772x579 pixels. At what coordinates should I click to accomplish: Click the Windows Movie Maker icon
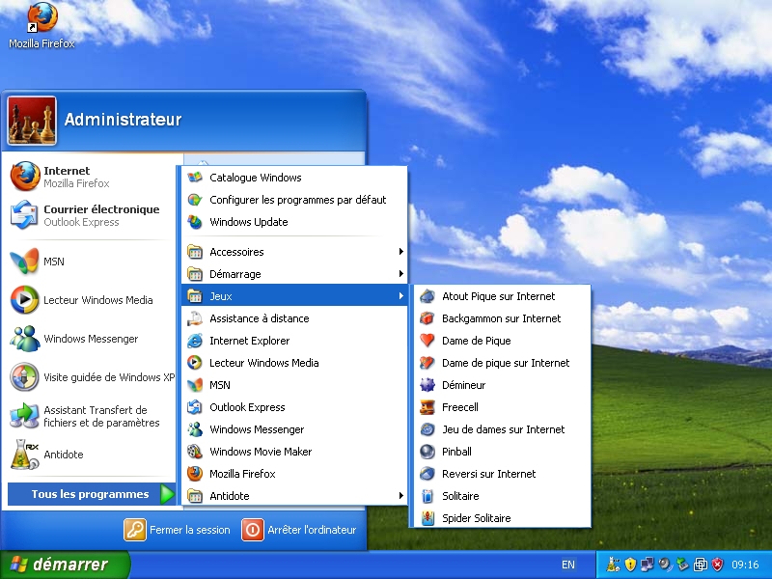(x=195, y=452)
